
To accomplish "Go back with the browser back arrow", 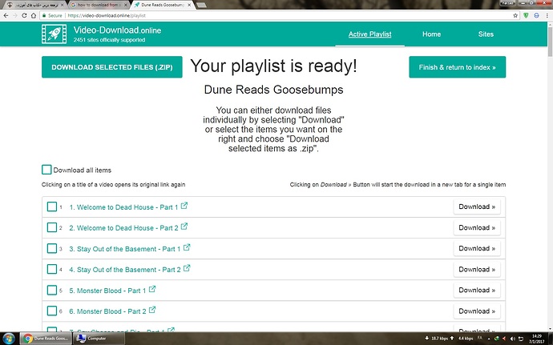I will click(6, 15).
